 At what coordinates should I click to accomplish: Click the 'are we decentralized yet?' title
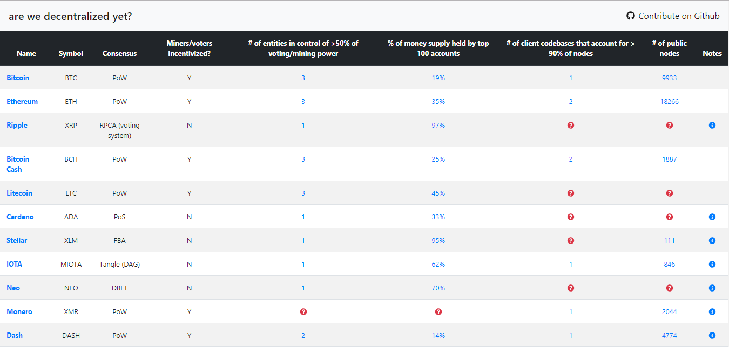[x=70, y=16]
